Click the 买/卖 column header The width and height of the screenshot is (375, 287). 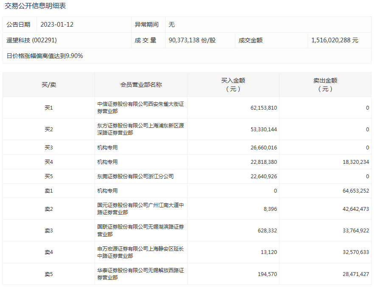[x=49, y=85]
